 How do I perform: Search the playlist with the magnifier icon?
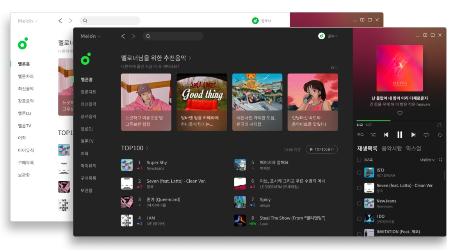point(441,160)
